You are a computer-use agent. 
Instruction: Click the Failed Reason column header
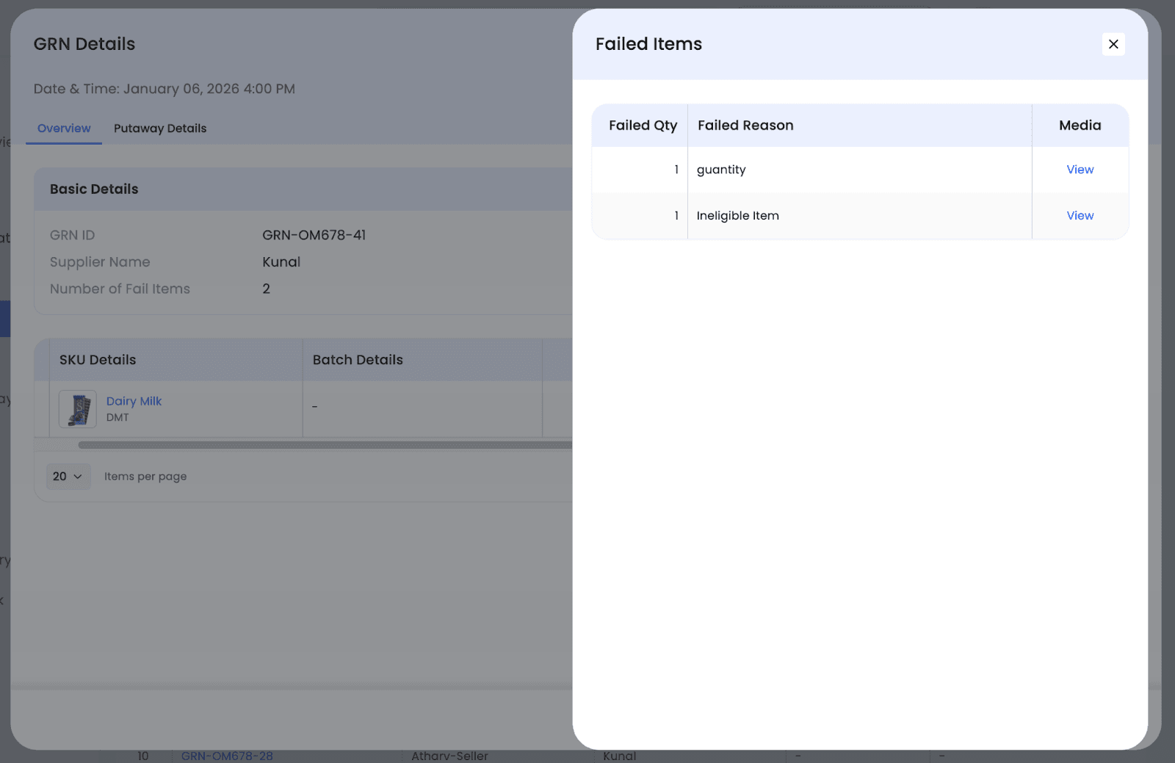coord(745,126)
